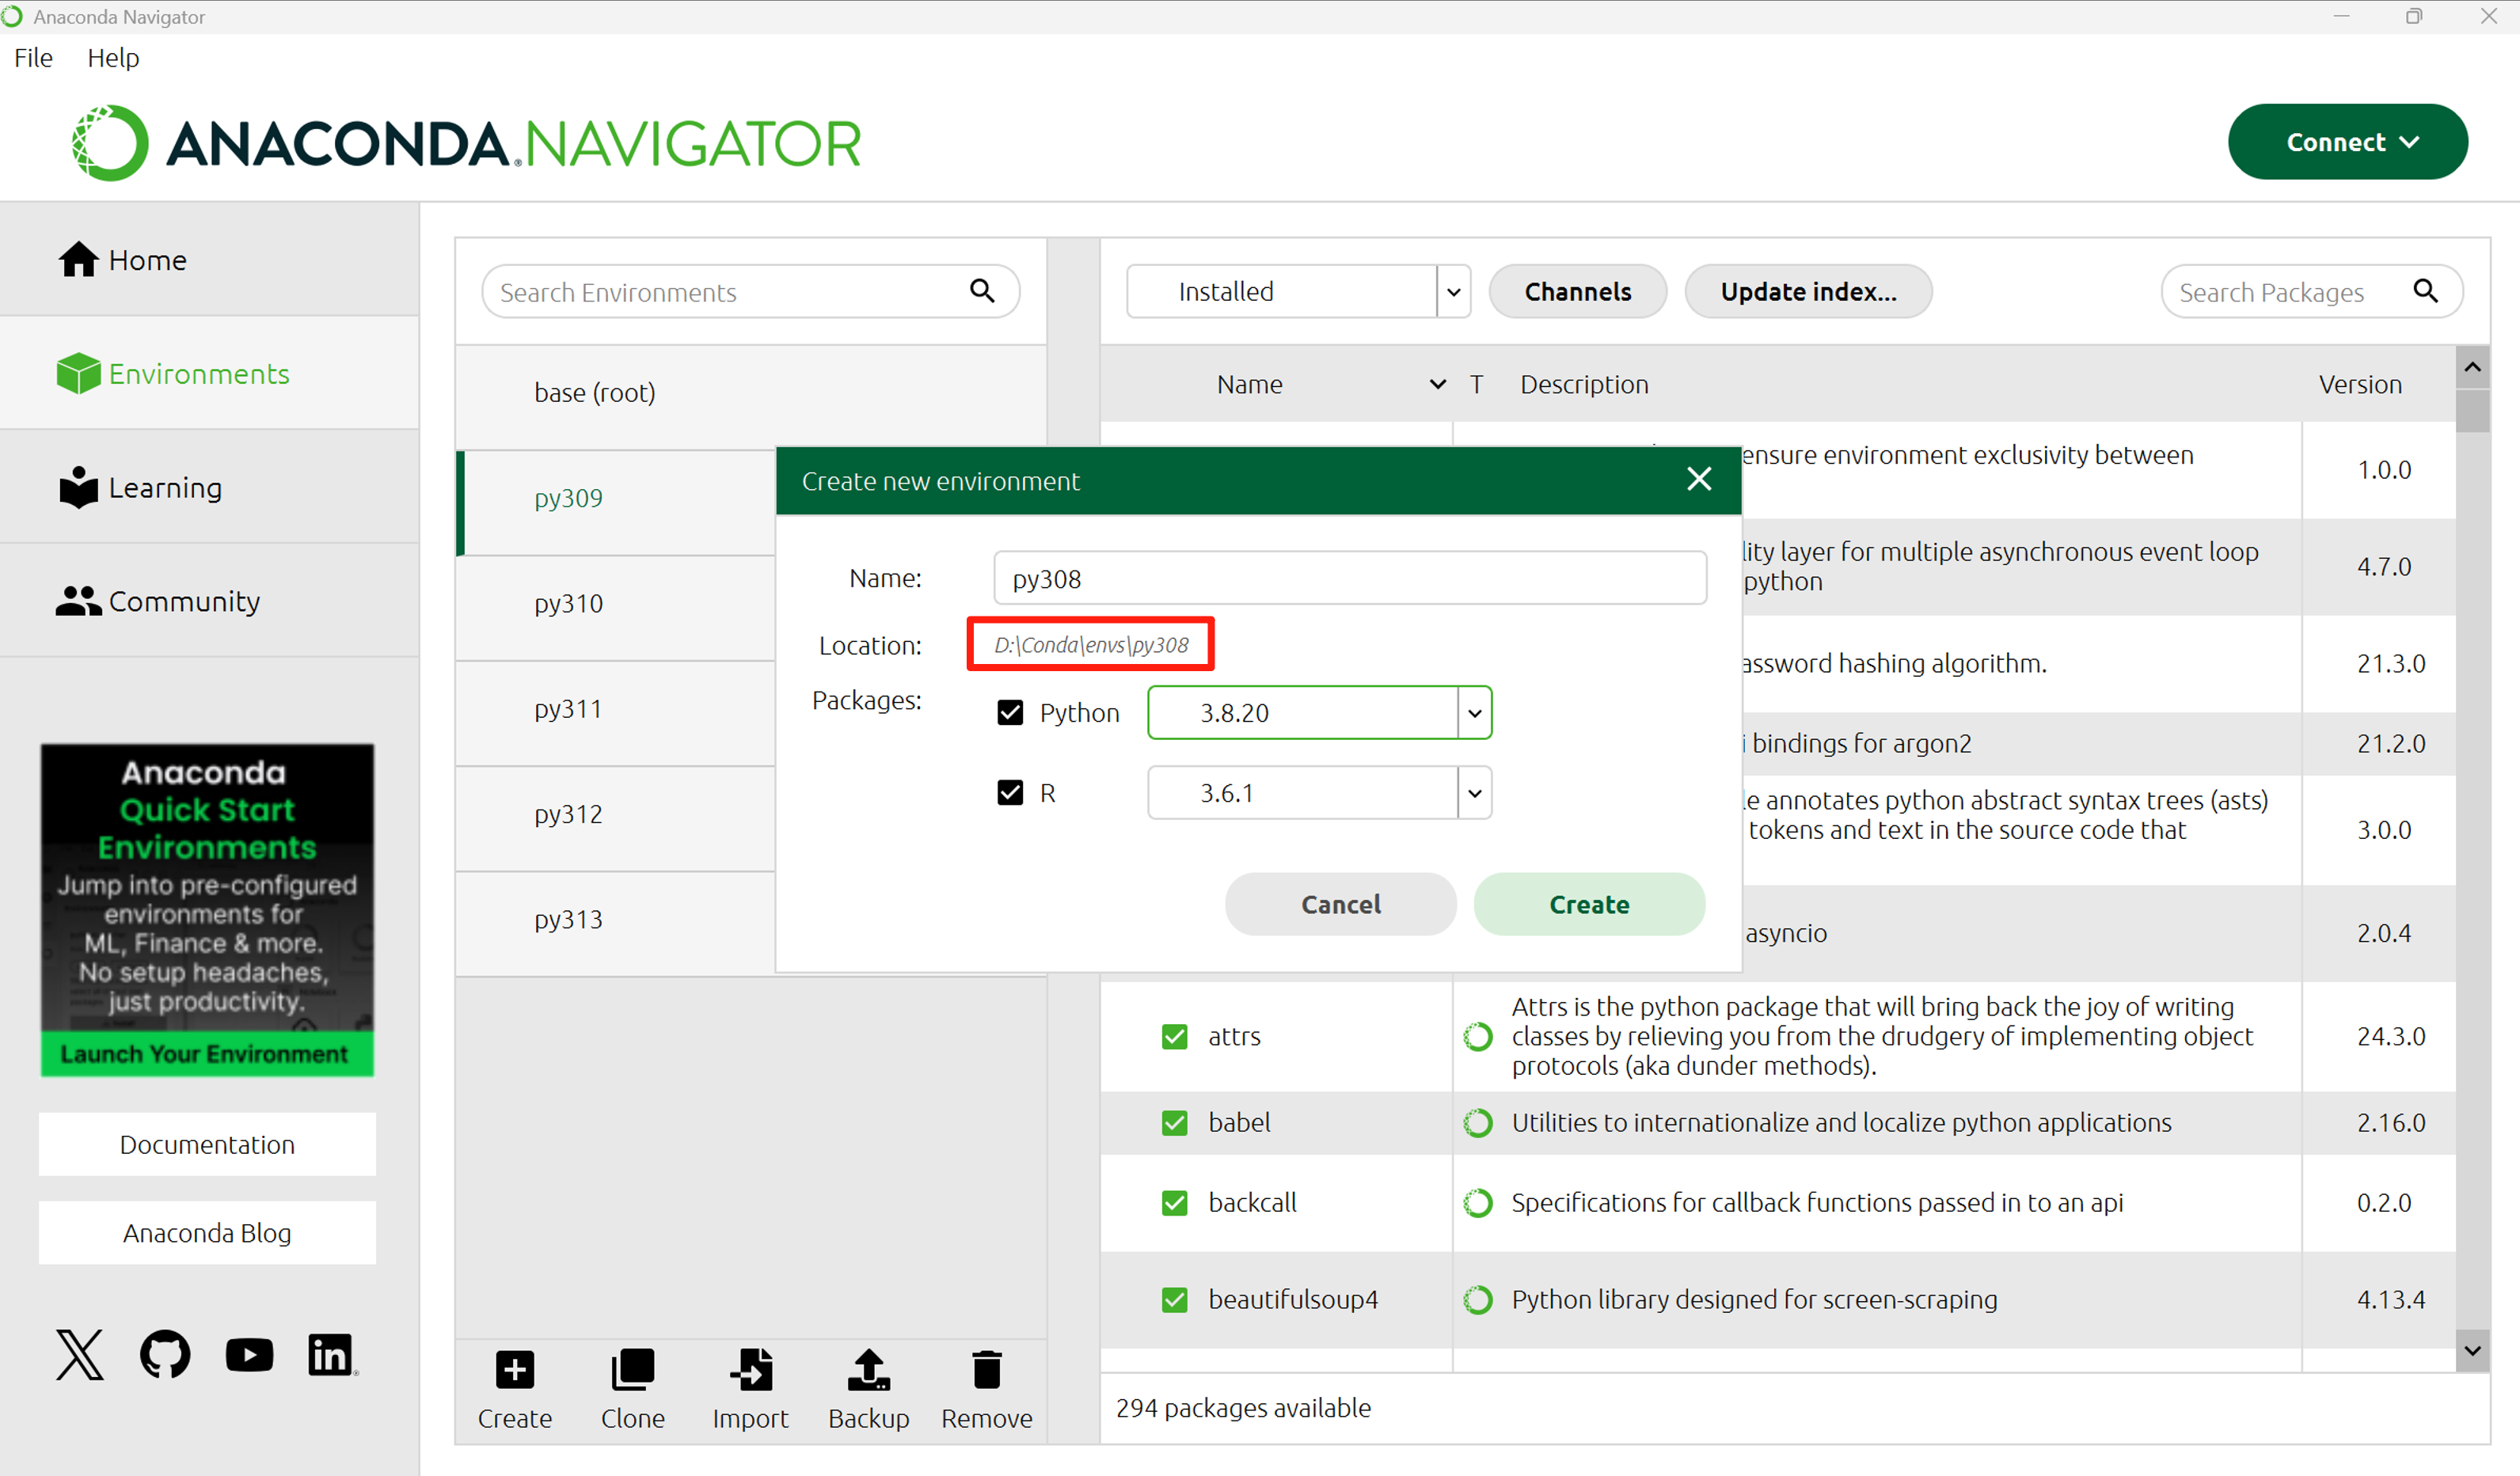Screen dimensions: 2520x1476
Task: Open the LinkedIn social link
Action: coord(331,1355)
